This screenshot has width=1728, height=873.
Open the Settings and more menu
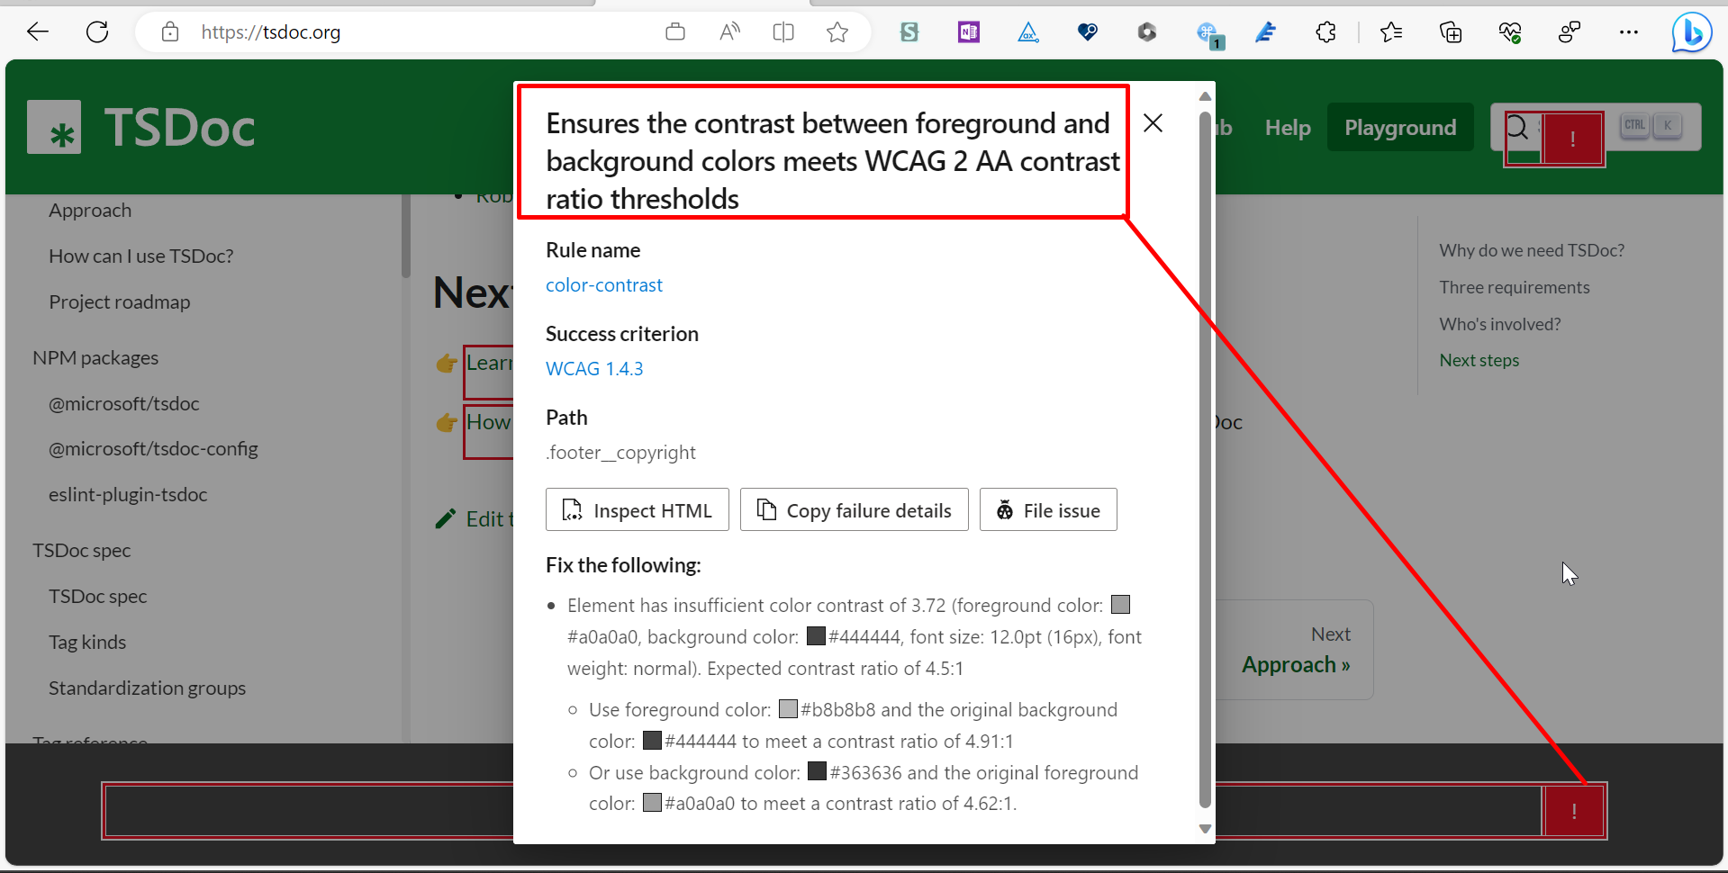coord(1630,32)
